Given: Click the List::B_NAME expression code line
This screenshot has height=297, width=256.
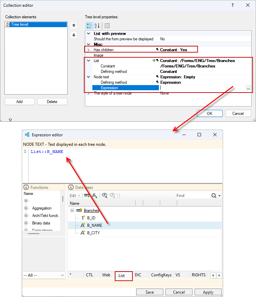Looking at the screenshot, I should pos(47,152).
